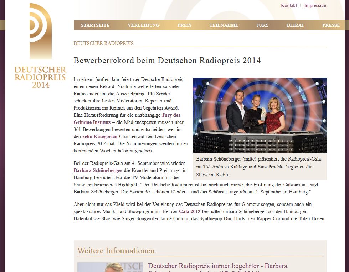Open the zehn Kategorien link
The image size is (349, 272).
(x=100, y=137)
